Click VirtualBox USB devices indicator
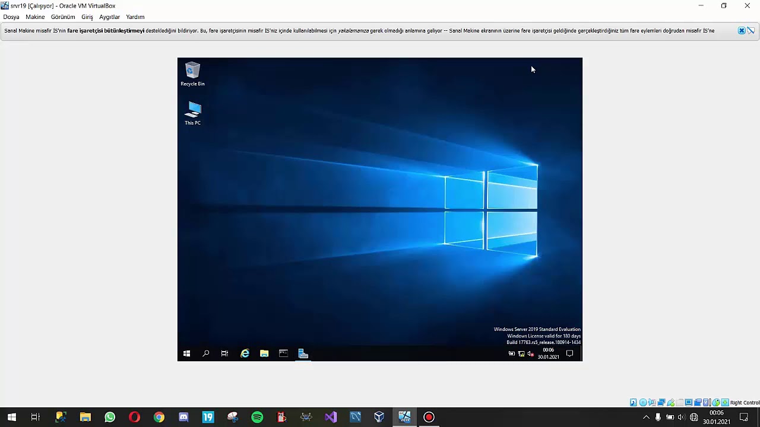The height and width of the screenshot is (427, 760). click(670, 403)
